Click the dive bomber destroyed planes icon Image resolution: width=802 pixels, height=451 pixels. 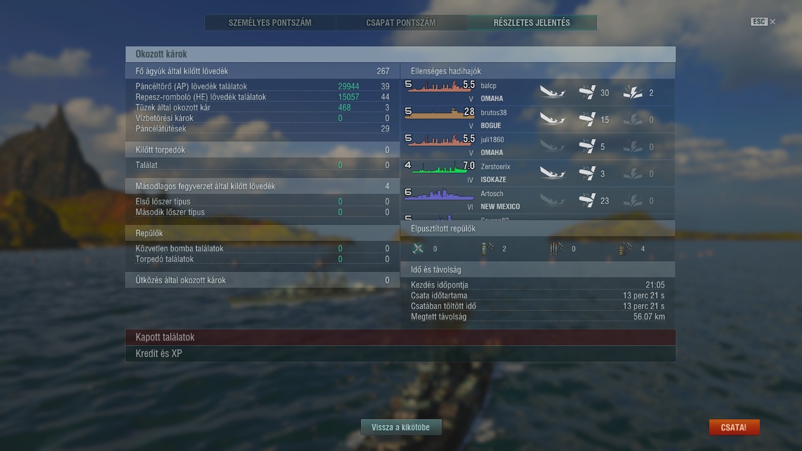[x=488, y=248]
